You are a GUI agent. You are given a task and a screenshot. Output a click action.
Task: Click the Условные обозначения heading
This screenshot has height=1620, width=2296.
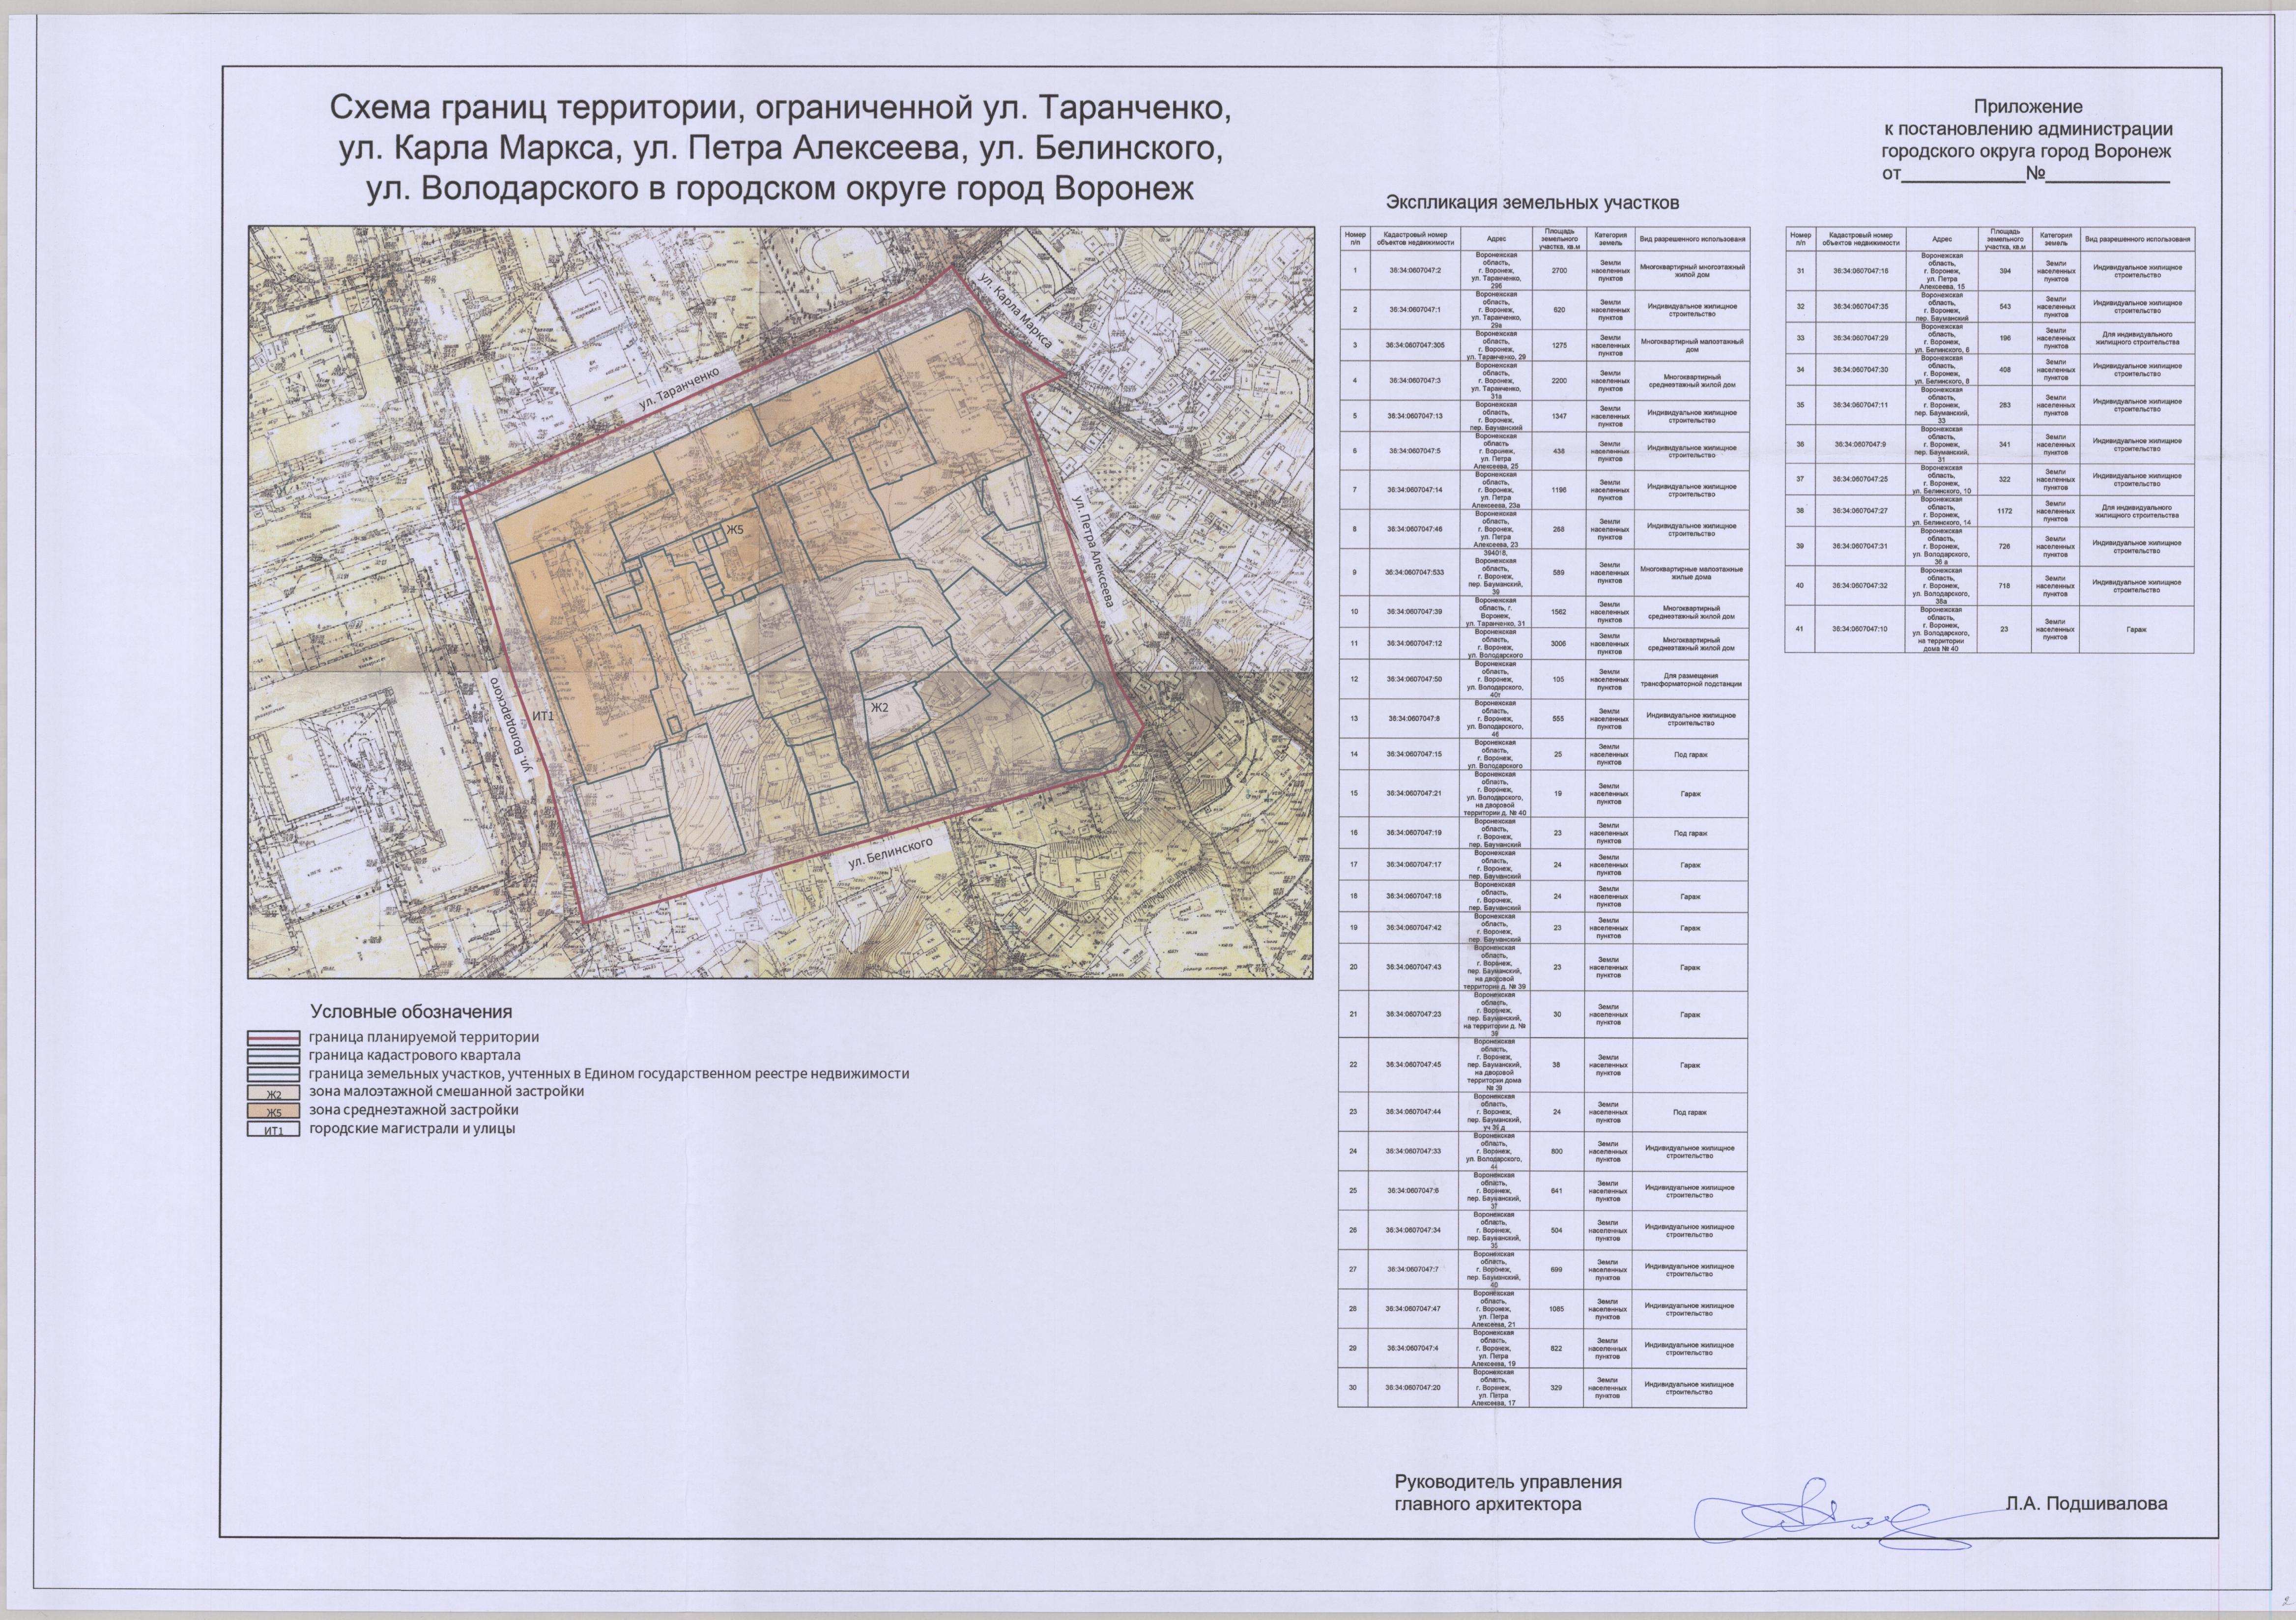click(x=410, y=1012)
